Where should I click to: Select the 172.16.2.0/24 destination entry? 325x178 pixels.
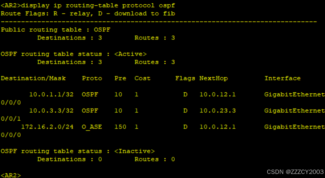pyautogui.click(x=47, y=127)
